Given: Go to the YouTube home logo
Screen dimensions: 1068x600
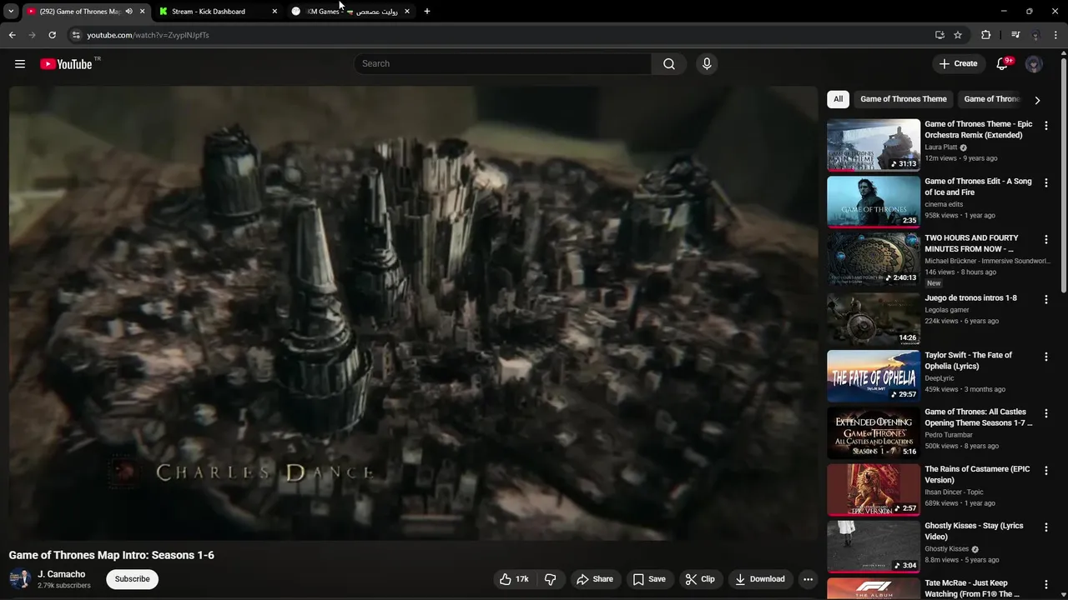Looking at the screenshot, I should 66,64.
